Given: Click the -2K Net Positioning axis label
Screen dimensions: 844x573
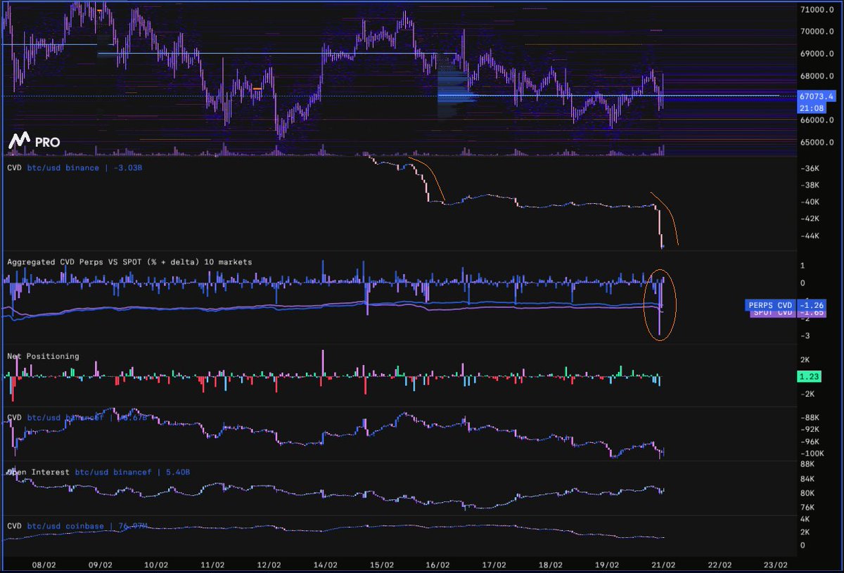Looking at the screenshot, I should [x=808, y=394].
